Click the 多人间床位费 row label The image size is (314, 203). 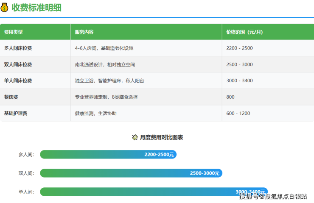pos(18,48)
